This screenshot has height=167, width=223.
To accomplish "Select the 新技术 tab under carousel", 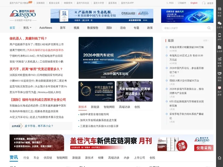I will [83, 107].
